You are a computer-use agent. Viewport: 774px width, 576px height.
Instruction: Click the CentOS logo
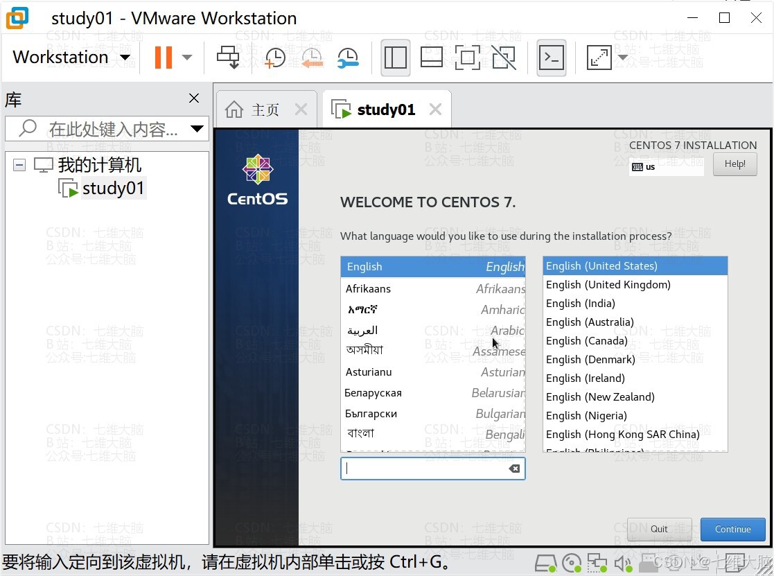(x=257, y=180)
